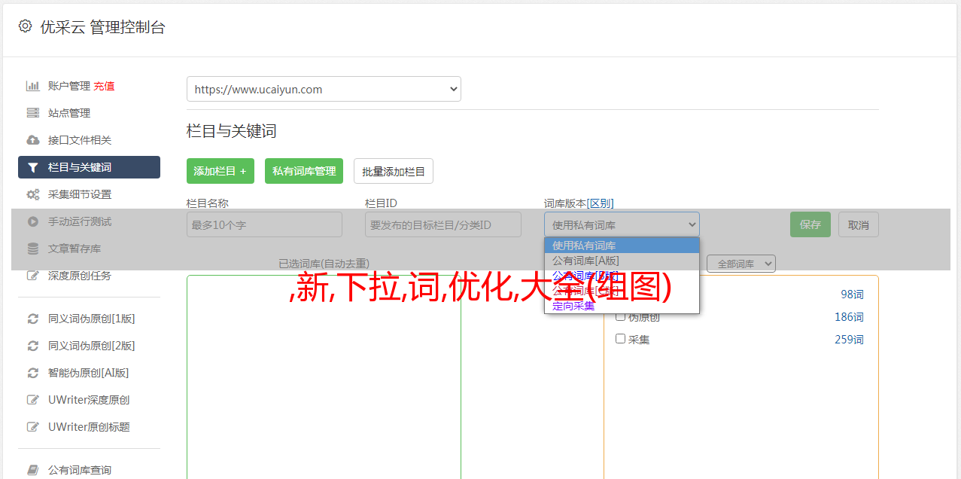Click the 259词 count

849,340
